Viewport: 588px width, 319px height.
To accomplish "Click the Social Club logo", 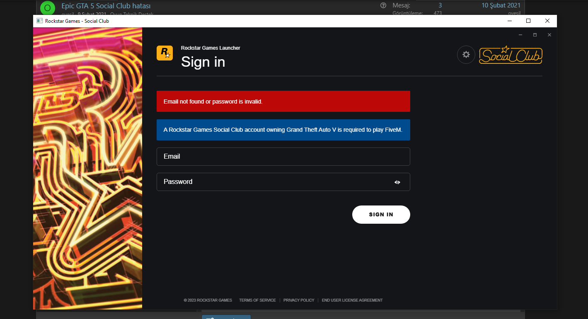I will 511,55.
